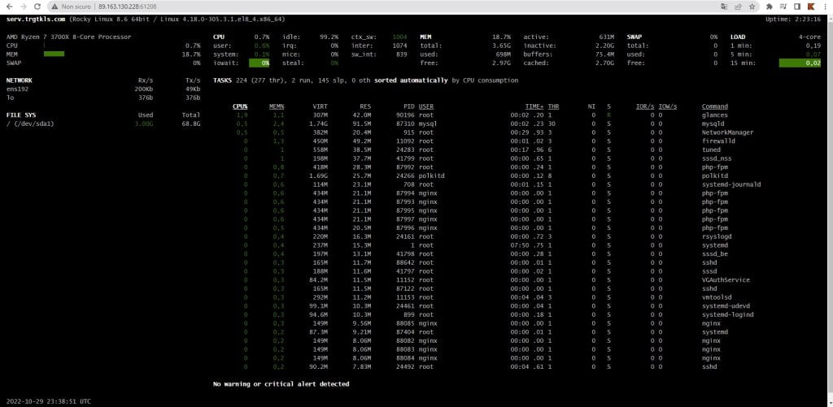833x407 pixels.
Task: Click the IOR/s column header
Action: [645, 106]
